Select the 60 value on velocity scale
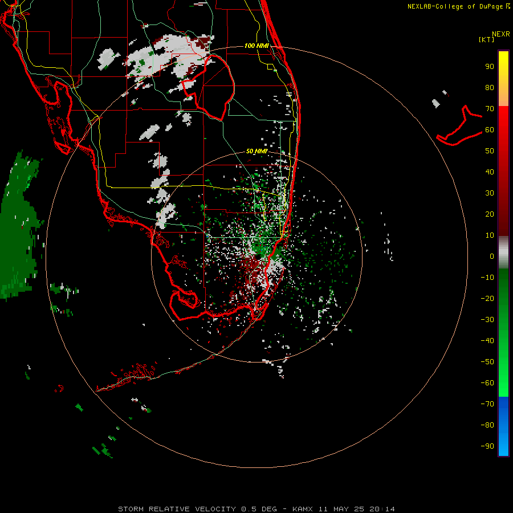This screenshot has width=513, height=513. [x=490, y=130]
